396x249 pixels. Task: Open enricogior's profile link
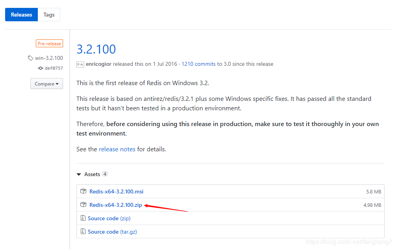pyautogui.click(x=99, y=64)
